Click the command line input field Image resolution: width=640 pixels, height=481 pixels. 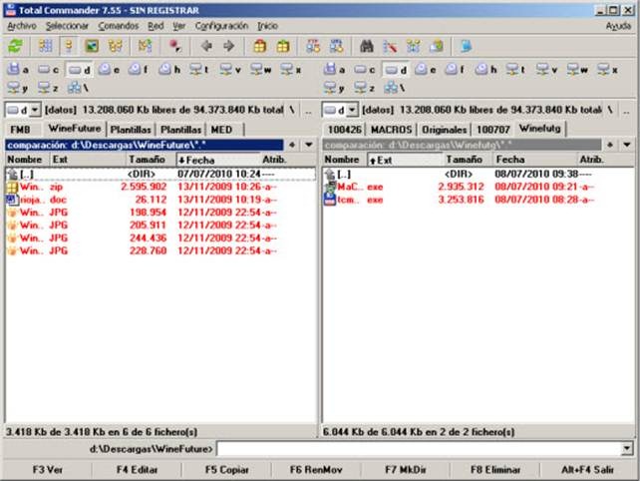(x=420, y=449)
